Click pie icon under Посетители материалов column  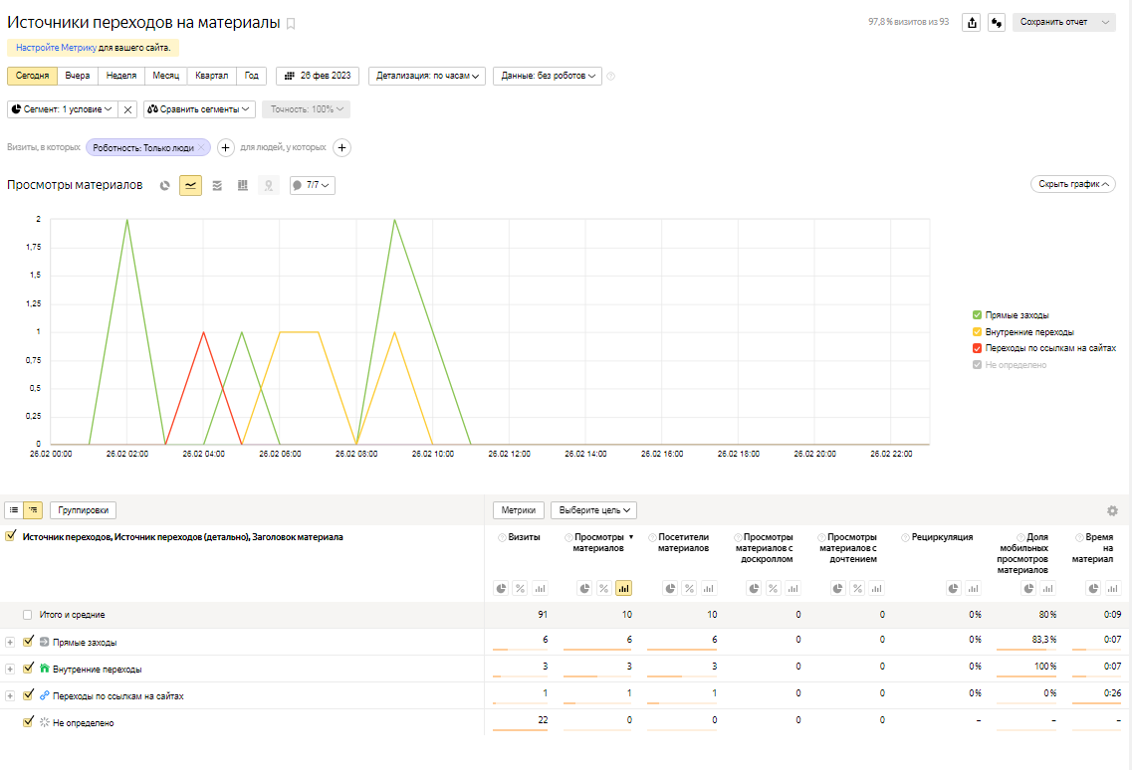tap(670, 589)
